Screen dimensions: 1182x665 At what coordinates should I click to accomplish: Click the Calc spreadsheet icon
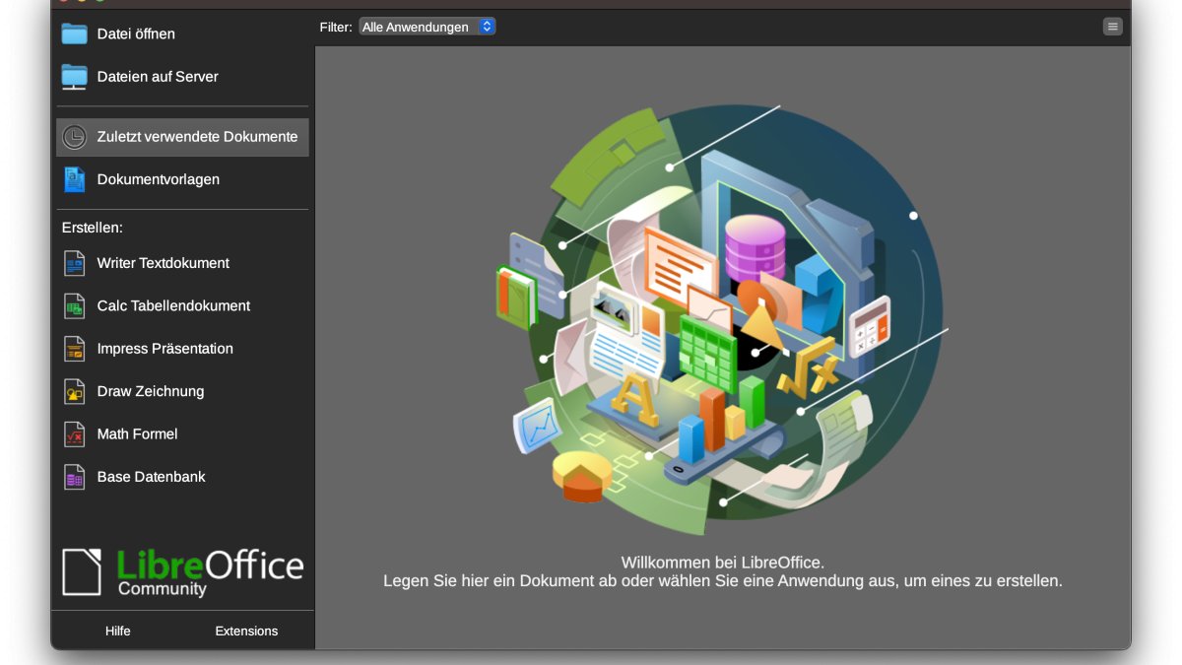(75, 305)
